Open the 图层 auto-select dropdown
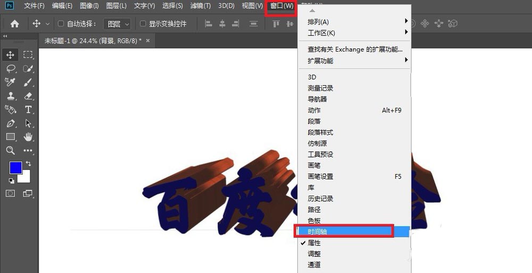This screenshot has height=273, width=532. pyautogui.click(x=117, y=24)
